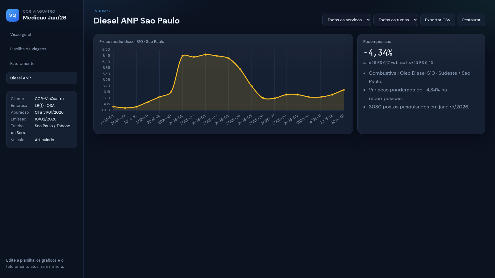Click the VQ logo icon
The image size is (495, 278).
(x=13, y=15)
